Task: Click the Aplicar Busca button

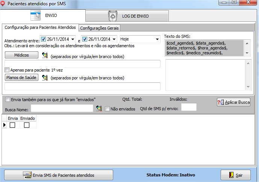Action: (x=233, y=102)
